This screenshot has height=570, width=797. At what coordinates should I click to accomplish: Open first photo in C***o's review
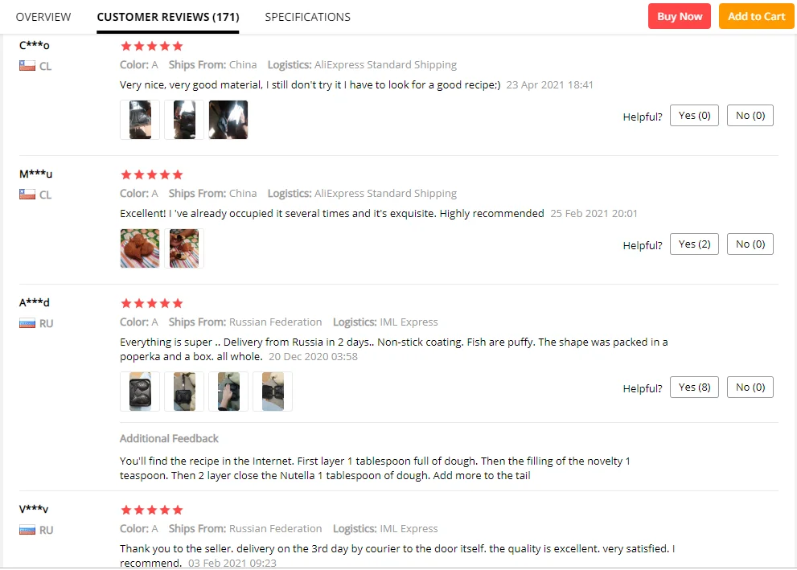tap(140, 119)
